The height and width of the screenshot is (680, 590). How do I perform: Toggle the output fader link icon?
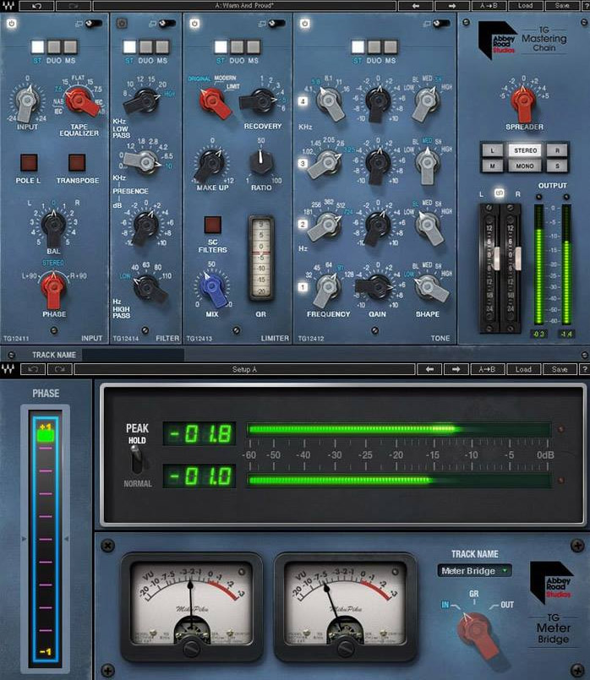tap(500, 193)
